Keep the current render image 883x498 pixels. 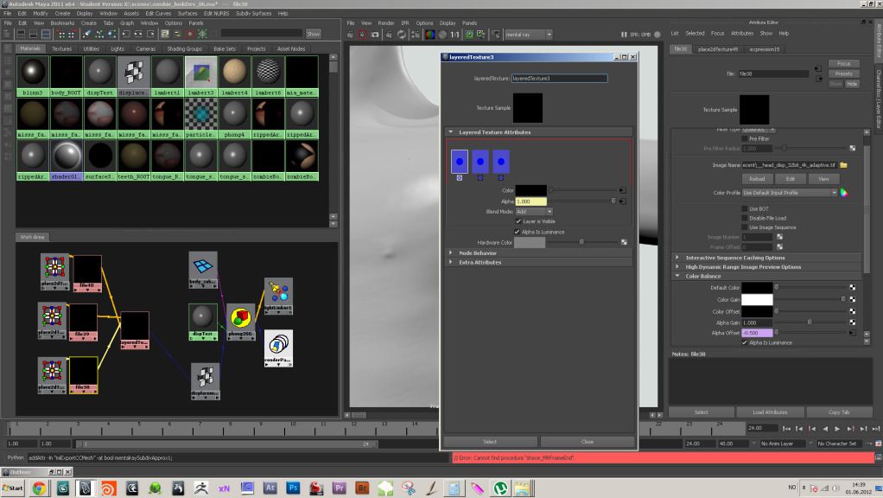468,35
